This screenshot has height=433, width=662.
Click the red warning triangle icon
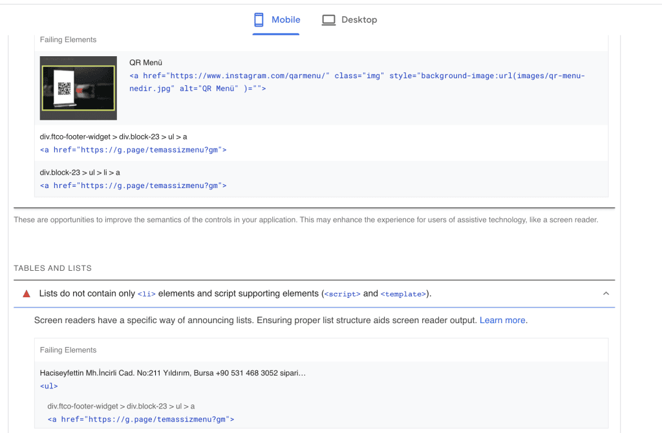tap(26, 293)
